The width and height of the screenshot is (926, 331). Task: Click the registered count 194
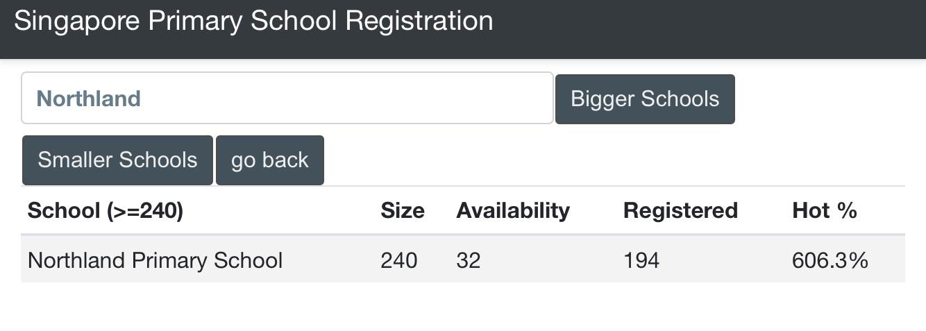coord(641,260)
